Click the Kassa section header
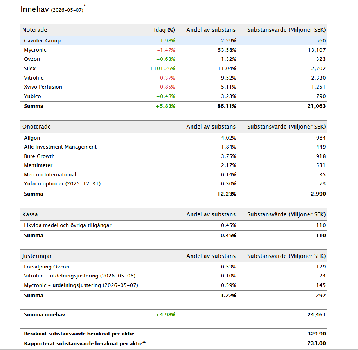 [30, 214]
